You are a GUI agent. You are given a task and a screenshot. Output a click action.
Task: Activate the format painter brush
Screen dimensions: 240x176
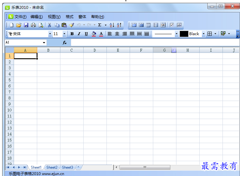point(72,25)
